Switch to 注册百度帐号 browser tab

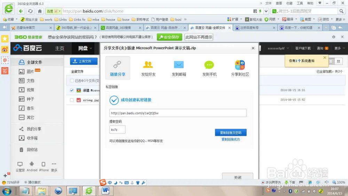tap(255, 28)
